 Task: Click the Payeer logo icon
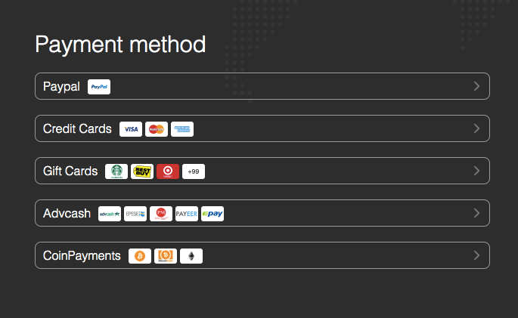pos(187,214)
